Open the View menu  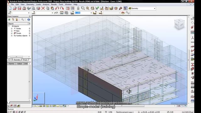point(23,4)
